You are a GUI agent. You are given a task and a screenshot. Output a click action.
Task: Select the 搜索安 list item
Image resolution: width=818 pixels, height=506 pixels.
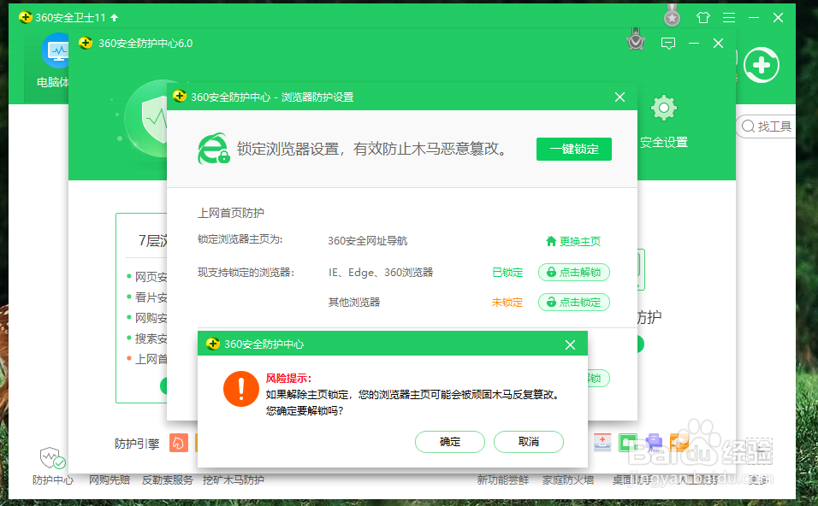[x=147, y=338]
